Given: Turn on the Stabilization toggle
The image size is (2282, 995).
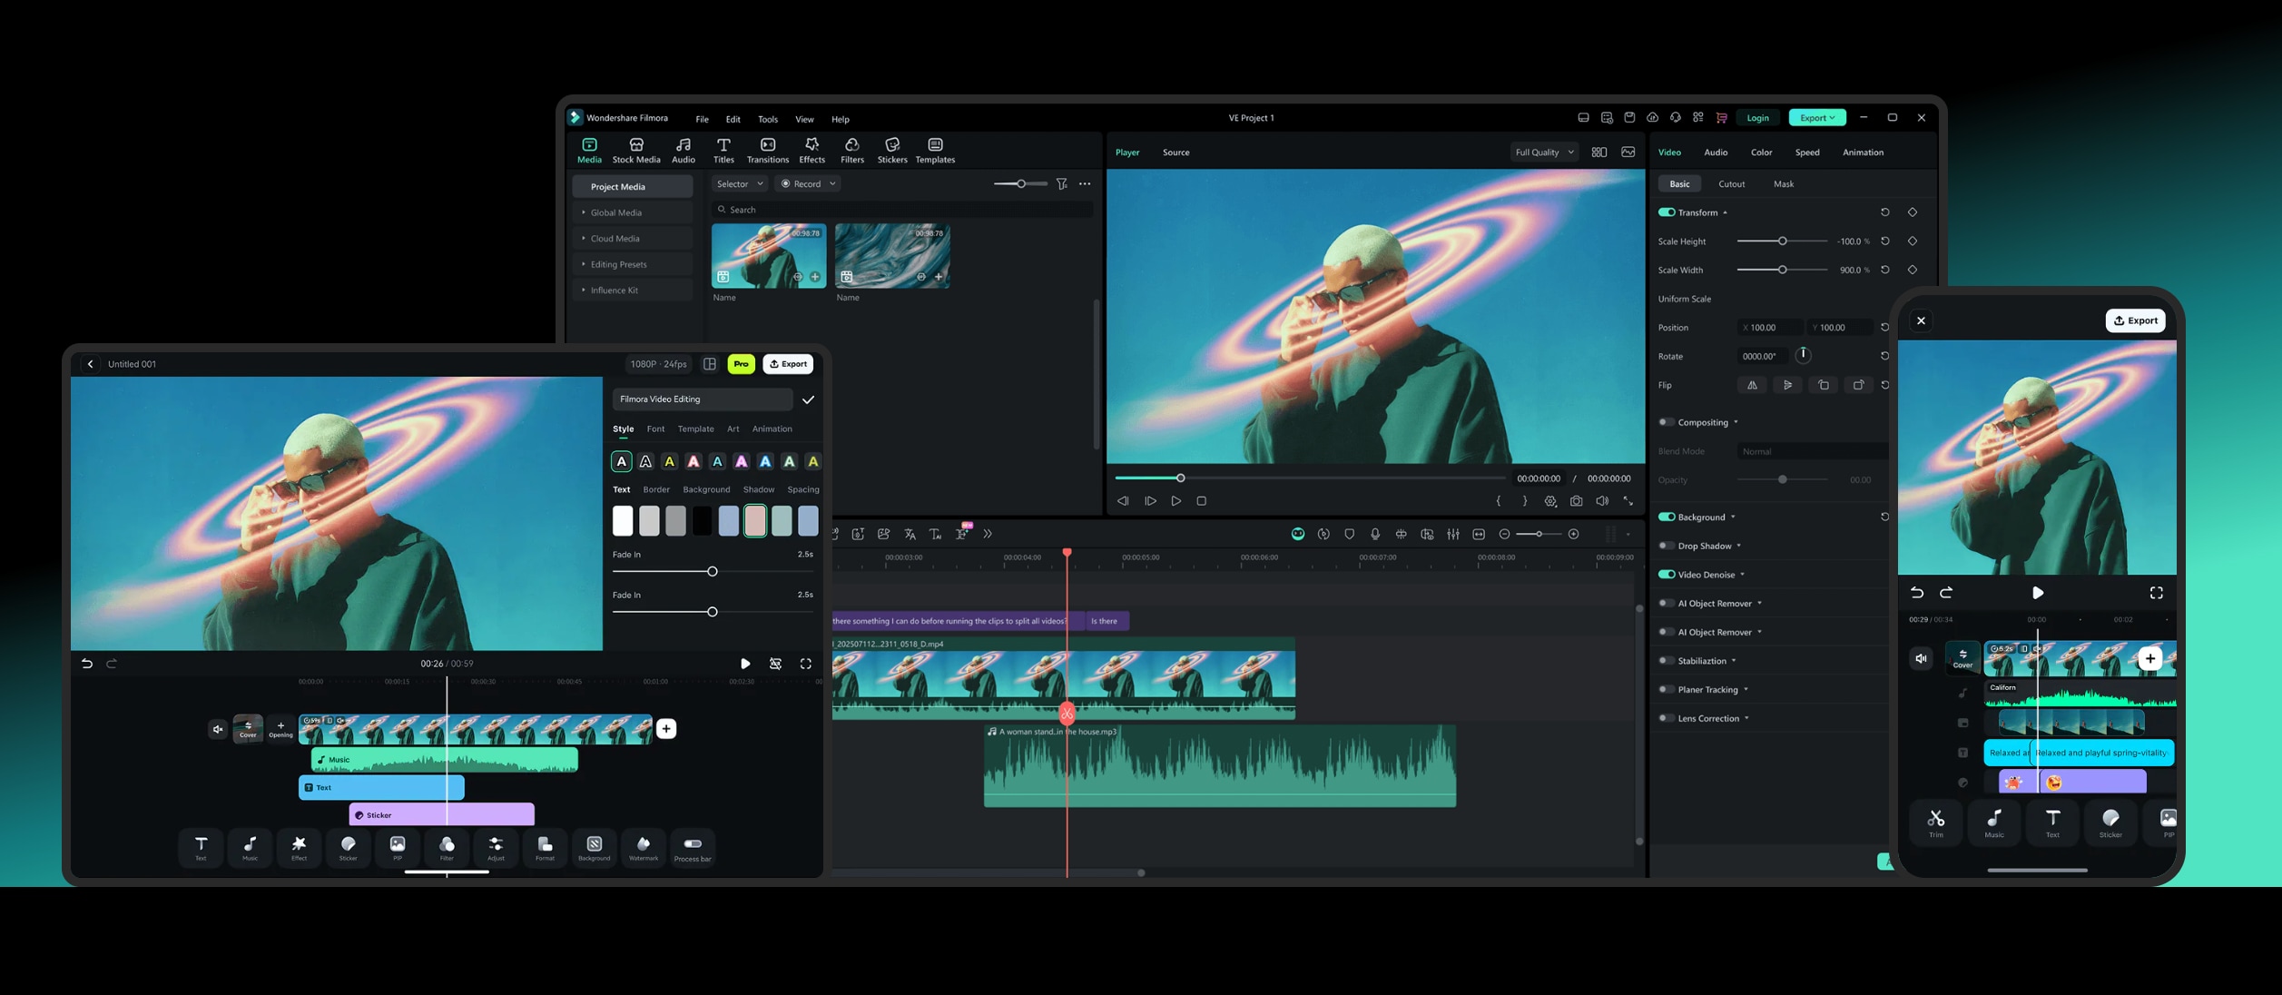Looking at the screenshot, I should pyautogui.click(x=1667, y=660).
